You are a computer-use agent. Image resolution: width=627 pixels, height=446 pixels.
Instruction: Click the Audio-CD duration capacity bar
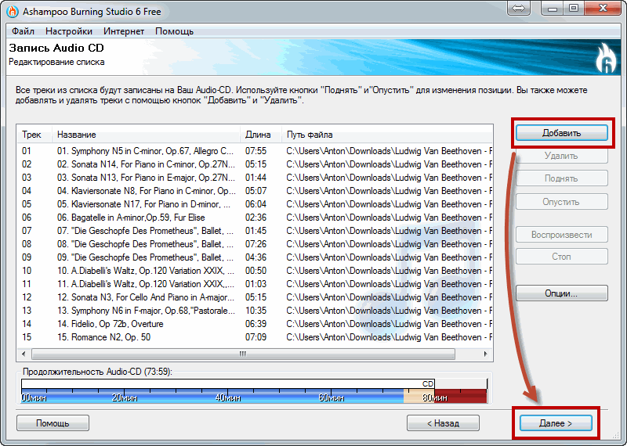coord(254,391)
